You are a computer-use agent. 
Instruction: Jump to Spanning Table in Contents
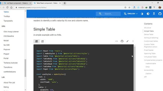150,53
